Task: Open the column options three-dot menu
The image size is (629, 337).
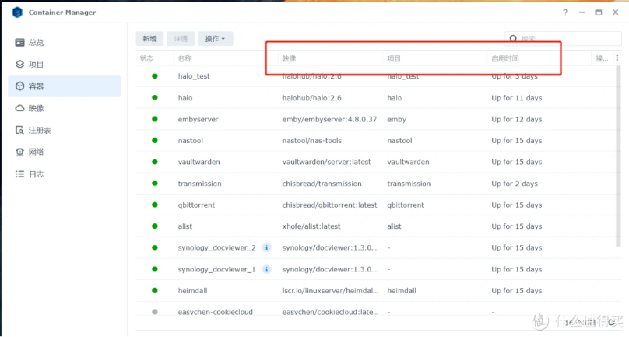Action: pyautogui.click(x=617, y=59)
